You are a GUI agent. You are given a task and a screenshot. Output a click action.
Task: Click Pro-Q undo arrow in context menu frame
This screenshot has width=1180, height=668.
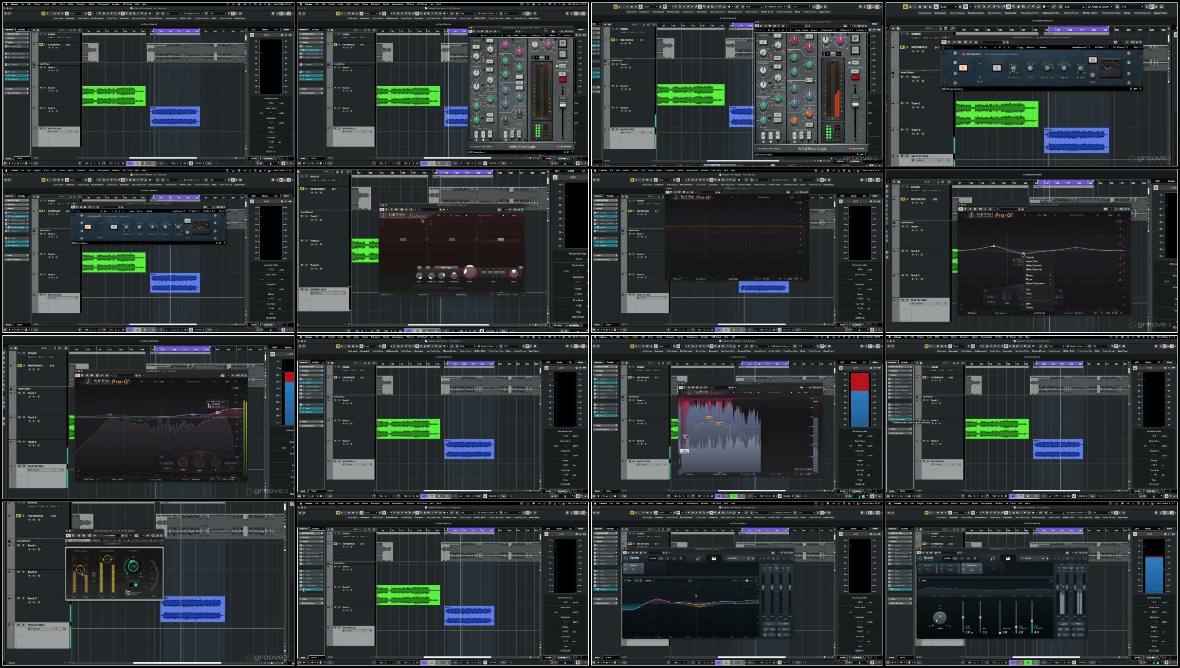(1024, 215)
